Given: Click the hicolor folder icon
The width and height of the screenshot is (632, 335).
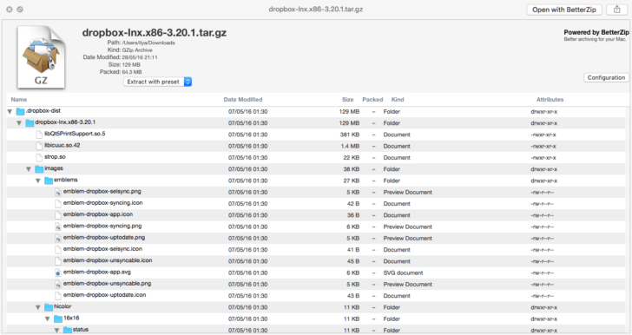Looking at the screenshot, I should (49, 307).
